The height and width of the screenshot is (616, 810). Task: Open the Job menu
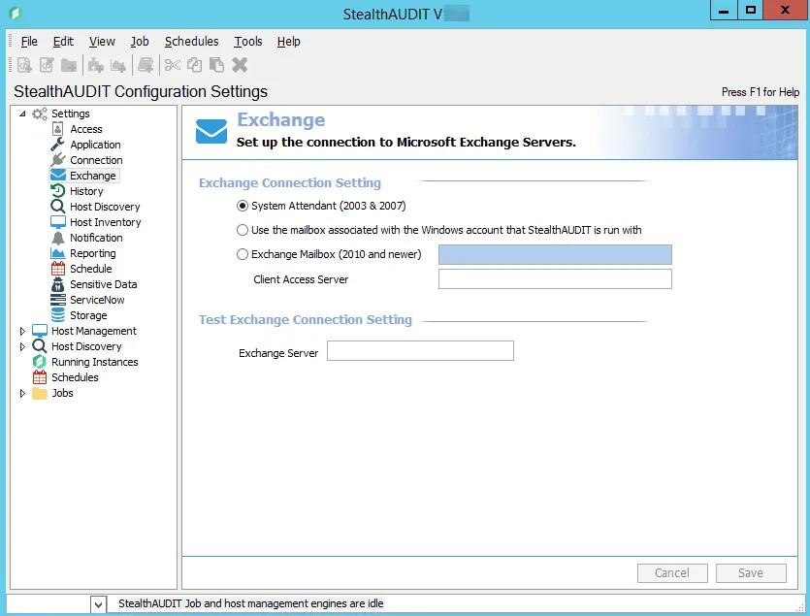pos(140,42)
